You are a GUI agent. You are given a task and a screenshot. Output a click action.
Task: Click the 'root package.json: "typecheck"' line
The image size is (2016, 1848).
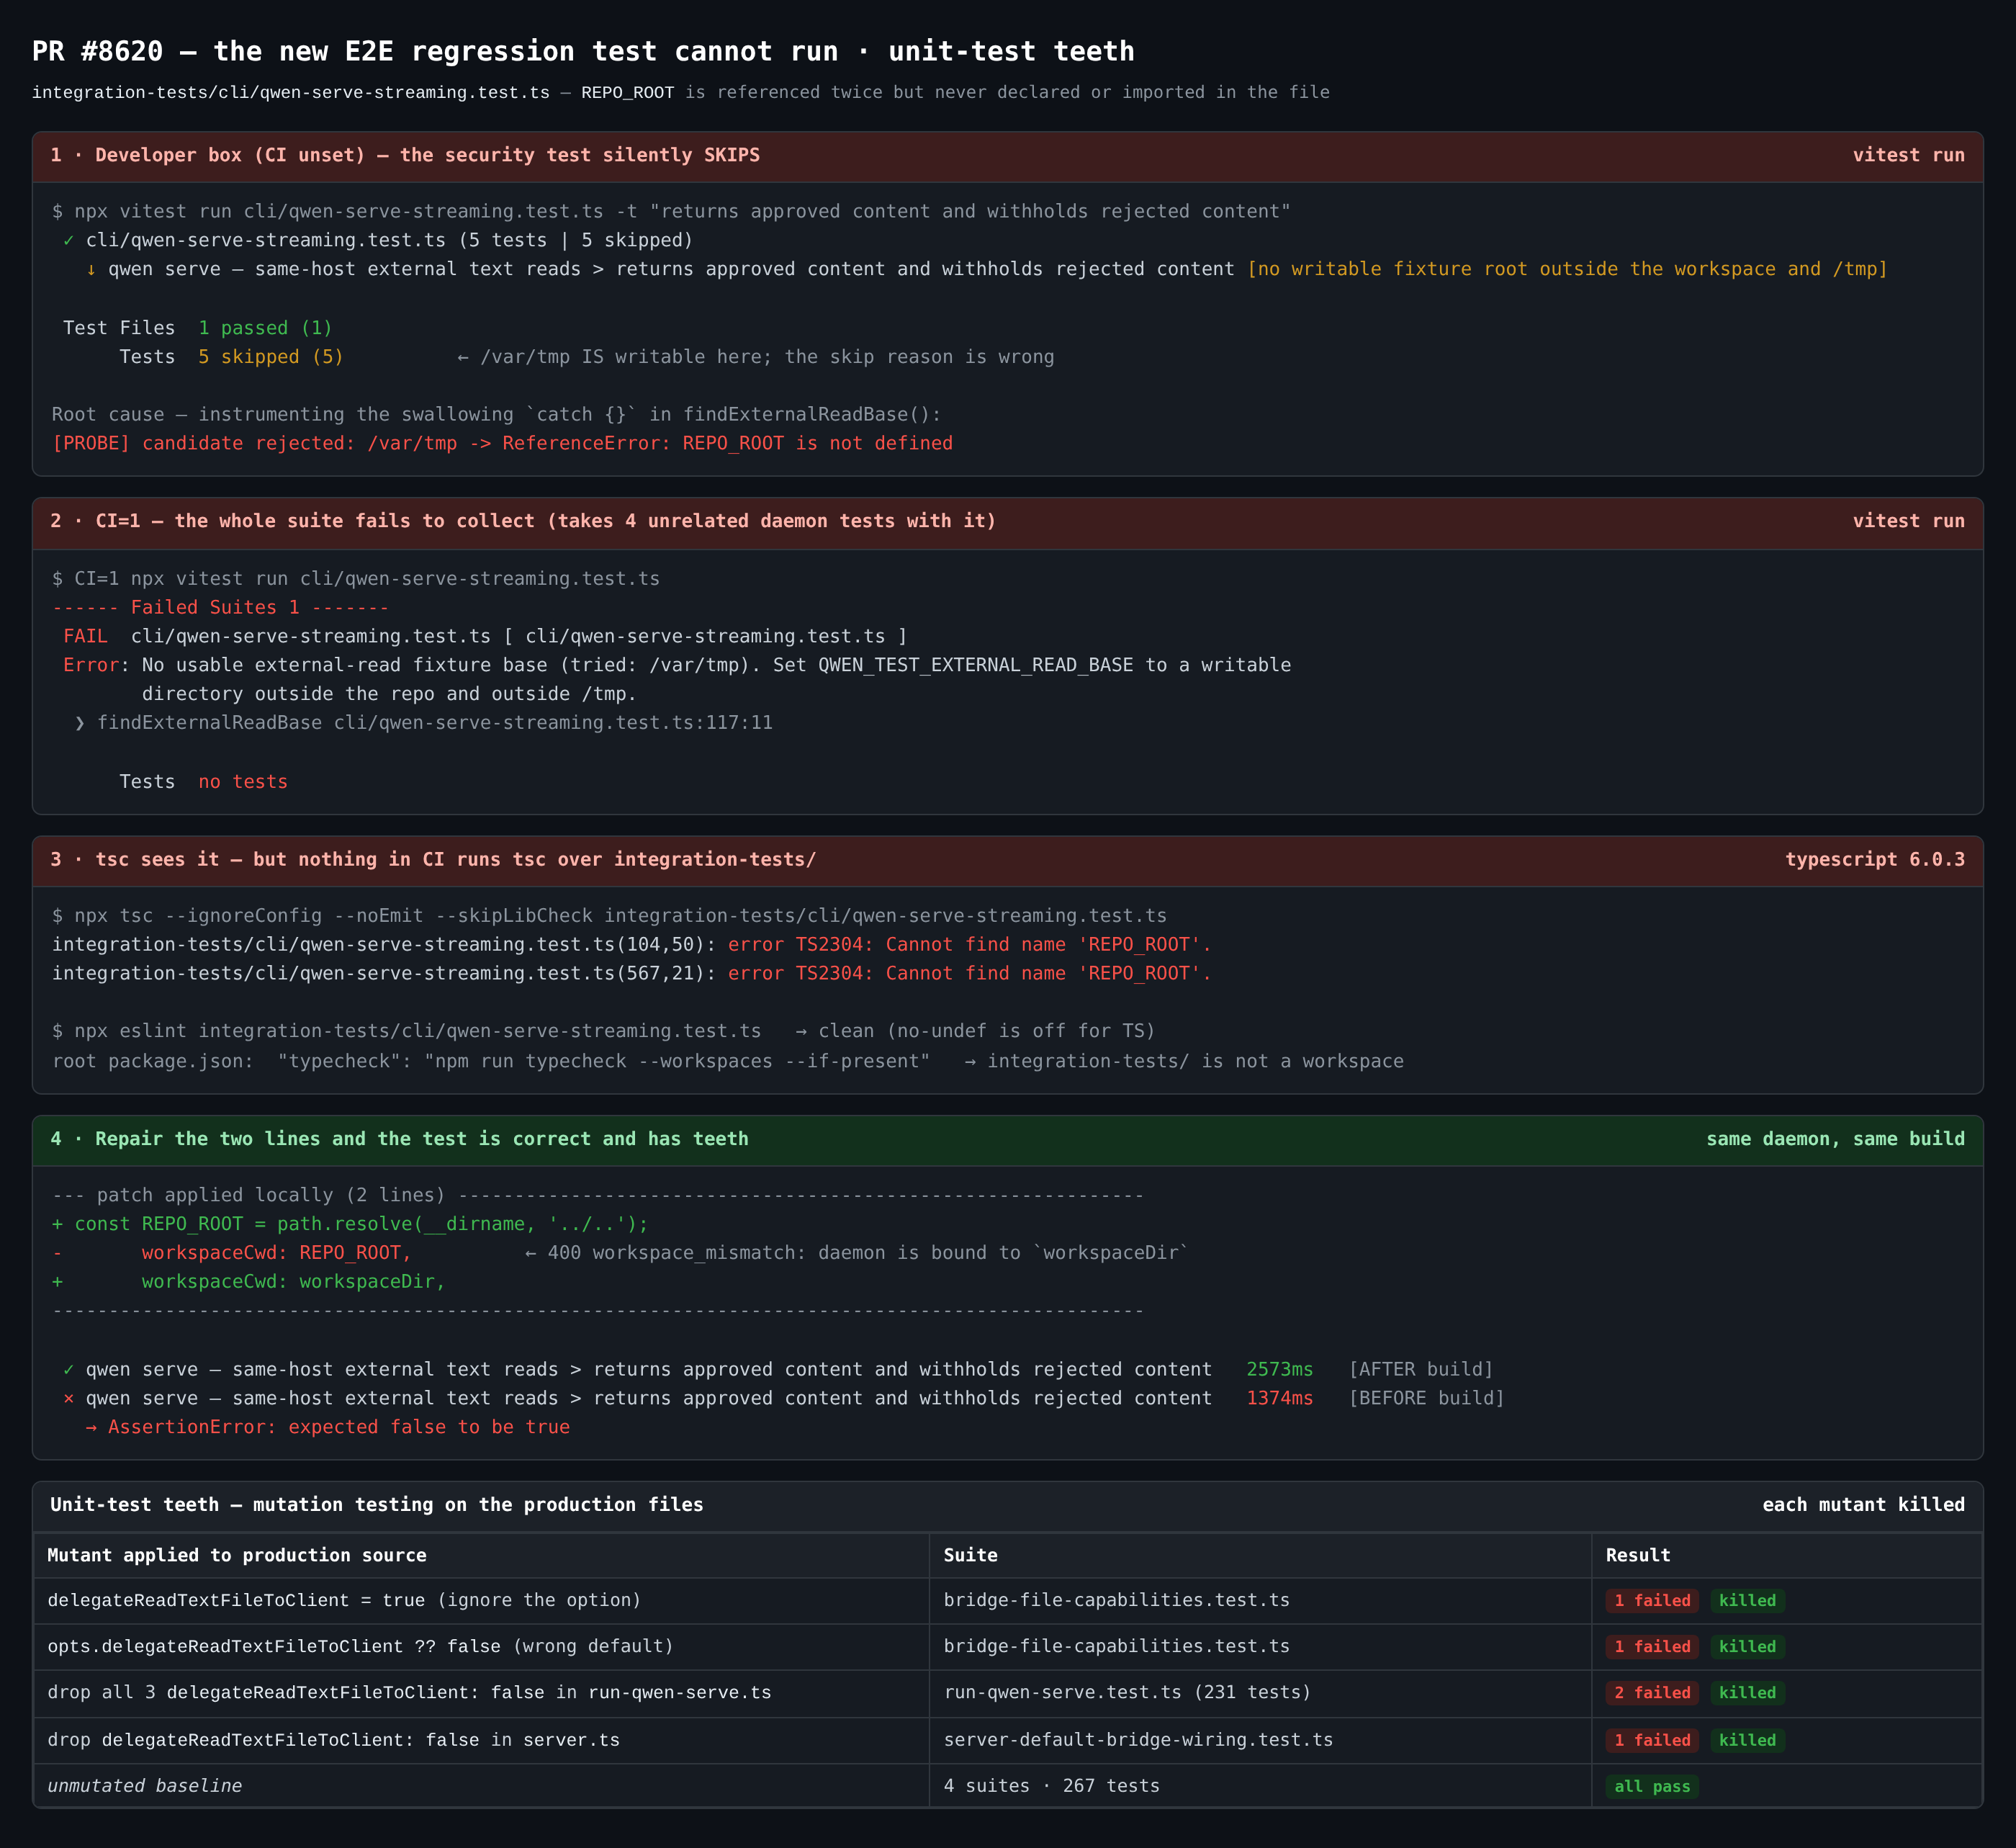(491, 1061)
